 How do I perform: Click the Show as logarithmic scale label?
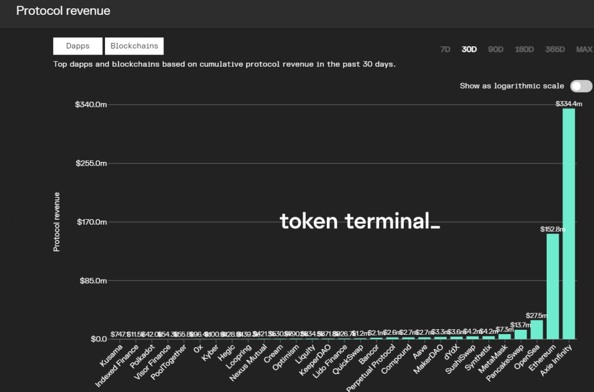pos(512,86)
